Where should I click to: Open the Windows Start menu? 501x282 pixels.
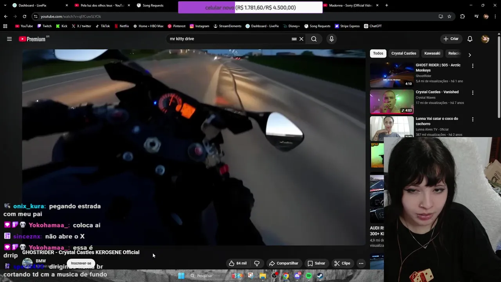181,276
